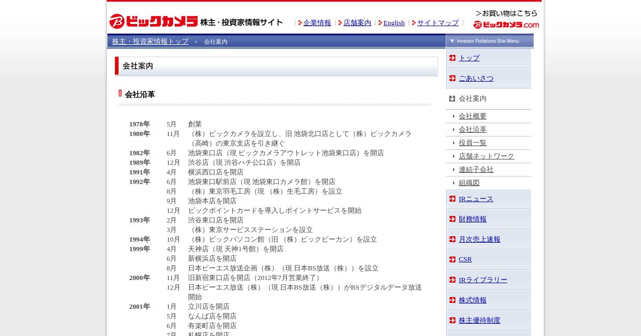The width and height of the screenshot is (641, 336).
Task: Open the 組織図 submenu link
Action: click(x=469, y=183)
